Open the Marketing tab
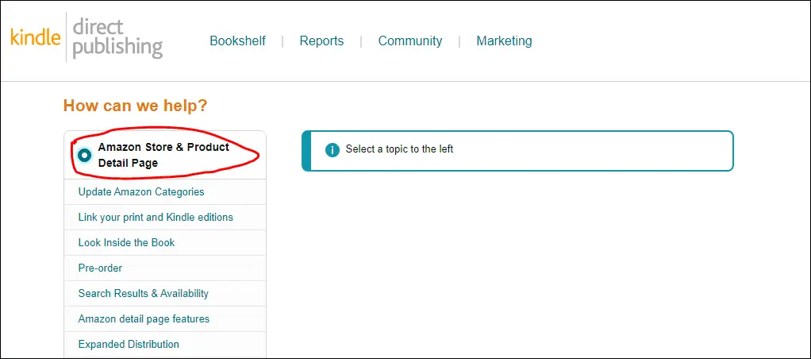The width and height of the screenshot is (811, 359). (504, 41)
